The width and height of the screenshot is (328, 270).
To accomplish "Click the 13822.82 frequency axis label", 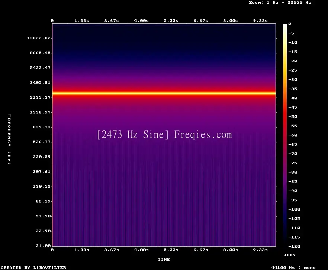I will point(39,38).
